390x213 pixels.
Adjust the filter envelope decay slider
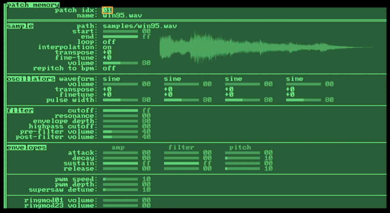coord(181,158)
